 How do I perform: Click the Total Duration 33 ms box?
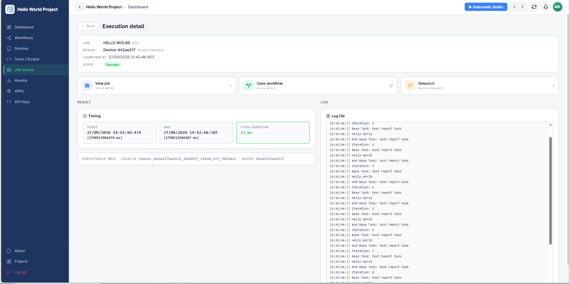tap(273, 133)
